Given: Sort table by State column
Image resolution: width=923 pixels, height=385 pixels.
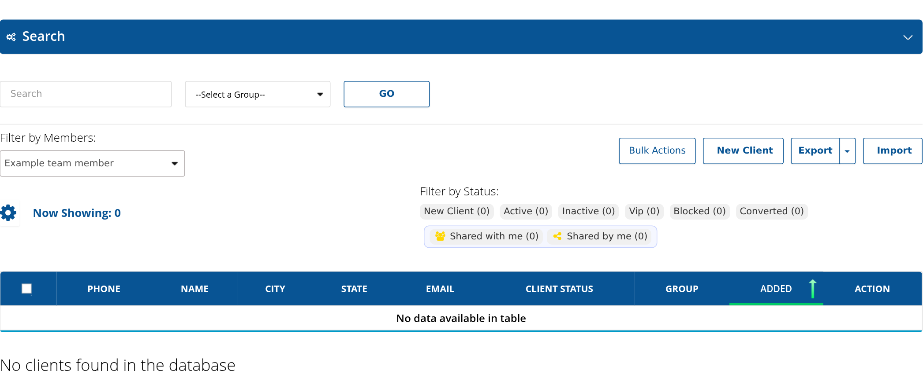Looking at the screenshot, I should 354,289.
